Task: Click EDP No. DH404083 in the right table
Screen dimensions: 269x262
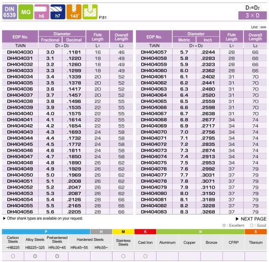Action: click(154, 212)
